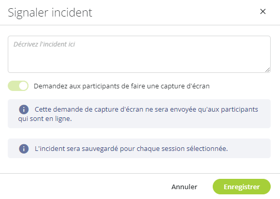Click the 'Signaler incident' dialog title
The height and width of the screenshot is (199, 280).
coord(50,12)
